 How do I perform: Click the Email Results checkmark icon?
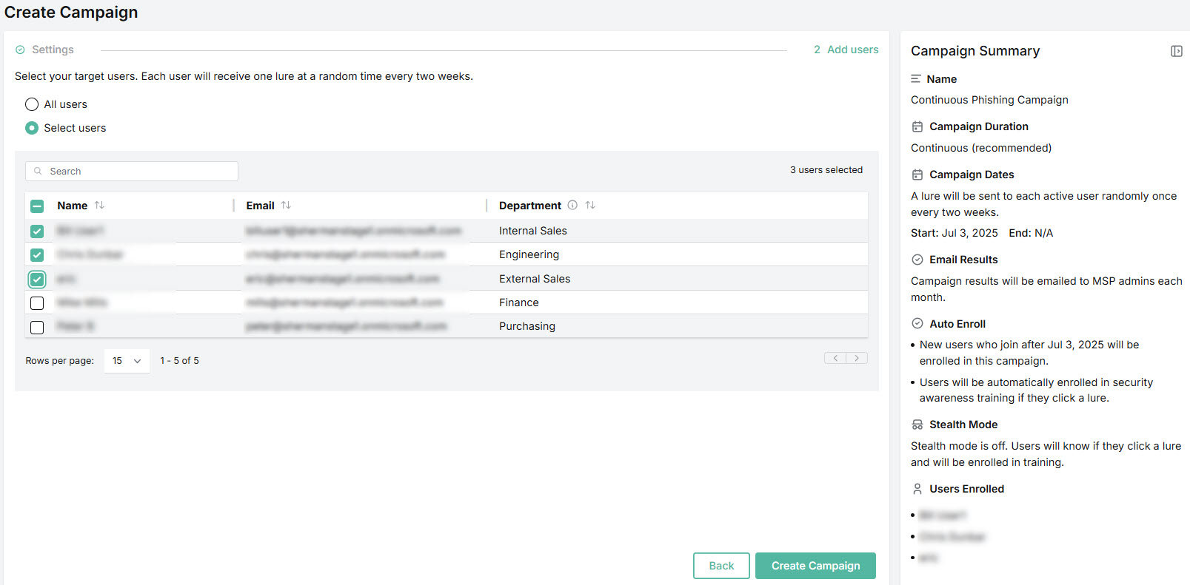point(917,260)
